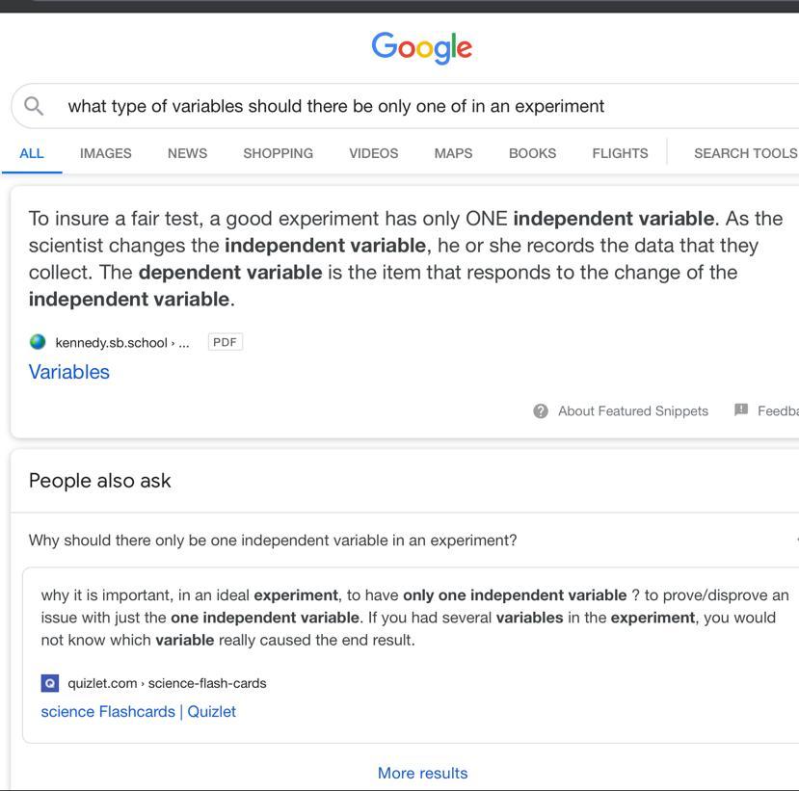Click the kennedy.sb.school globe favicon
Viewport: 799px width, 791px height.
tap(38, 342)
